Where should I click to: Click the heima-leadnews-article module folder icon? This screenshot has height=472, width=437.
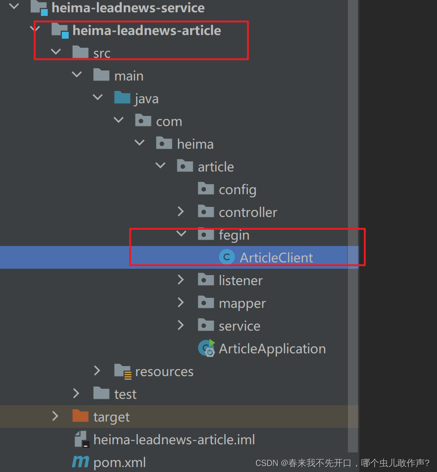pyautogui.click(x=60, y=31)
